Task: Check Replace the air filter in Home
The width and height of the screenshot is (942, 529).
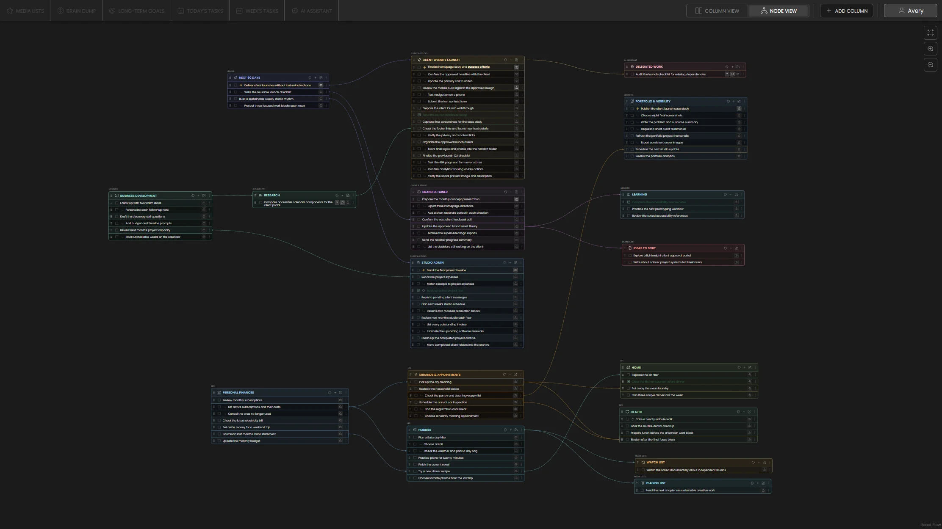Action: tap(629, 375)
